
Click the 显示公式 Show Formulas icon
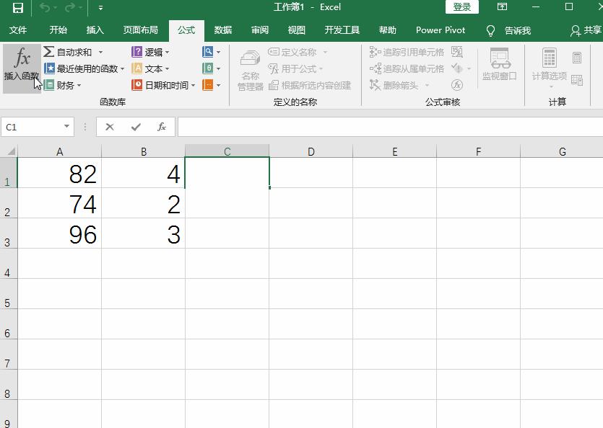[x=457, y=51]
